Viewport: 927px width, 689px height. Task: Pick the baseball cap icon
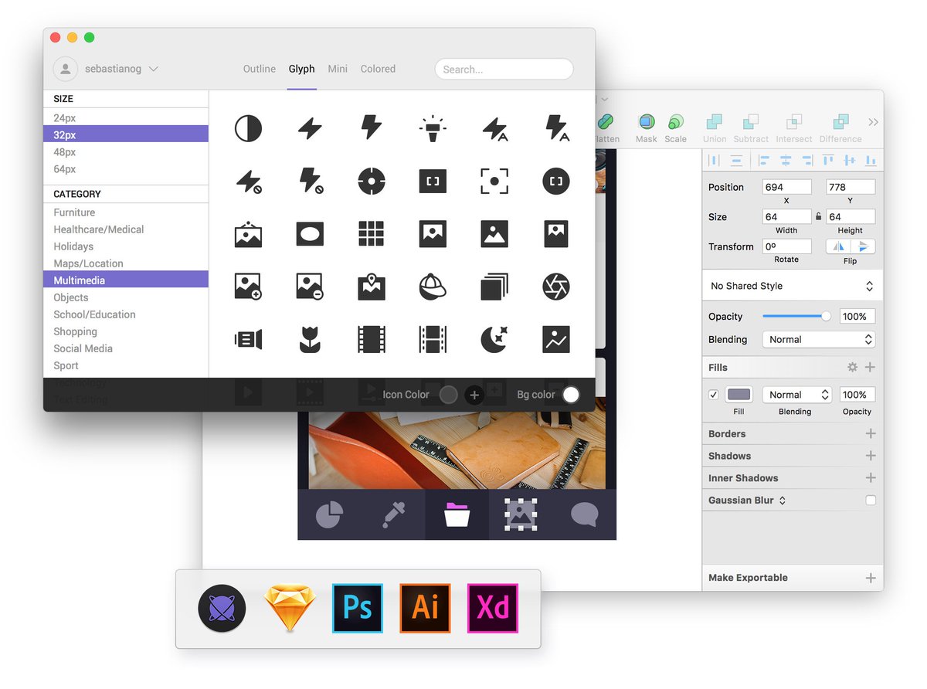pyautogui.click(x=433, y=287)
